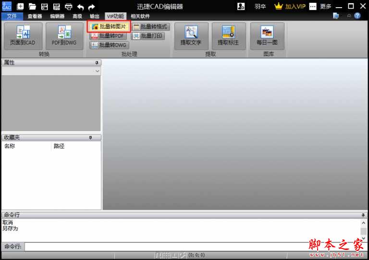Viewport: 369px width, 260px height.
Task: Click the blue help question mark icon
Action: point(357,16)
